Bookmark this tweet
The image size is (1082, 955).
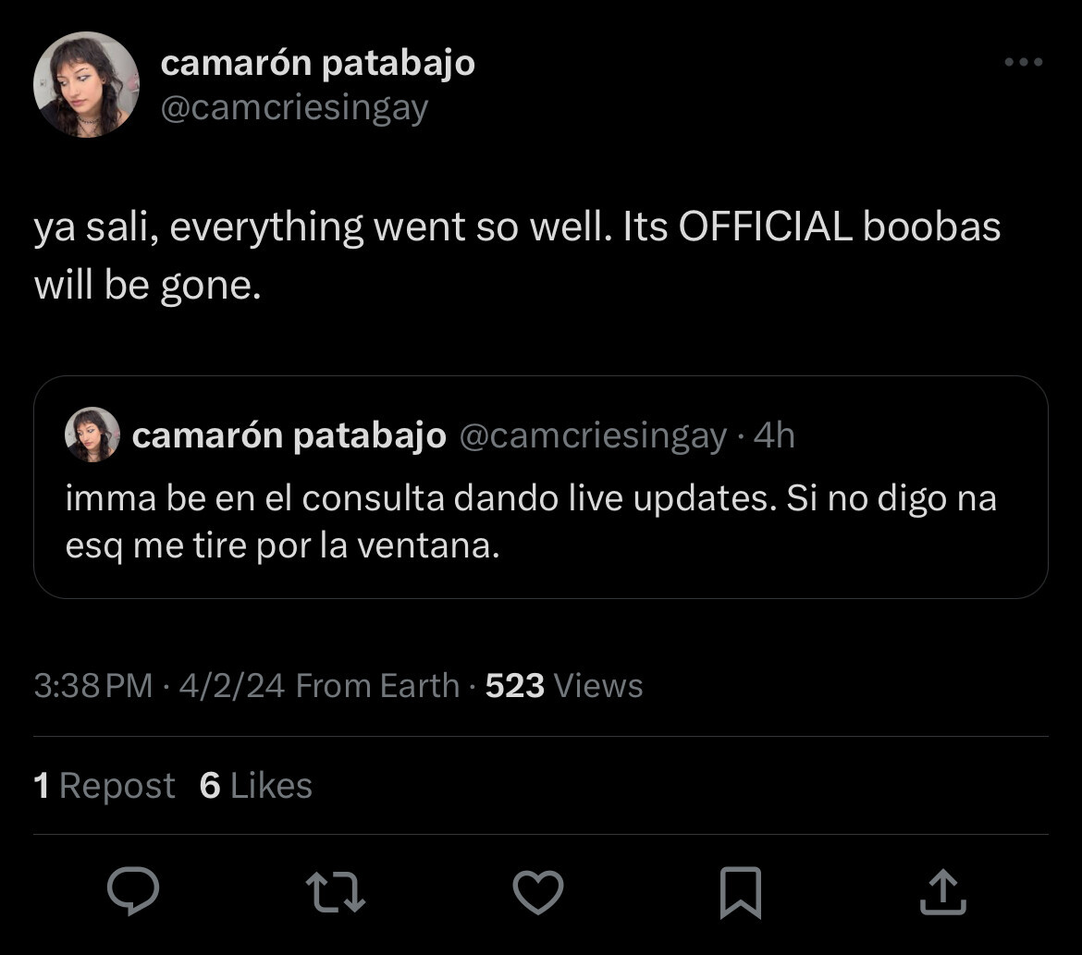740,892
